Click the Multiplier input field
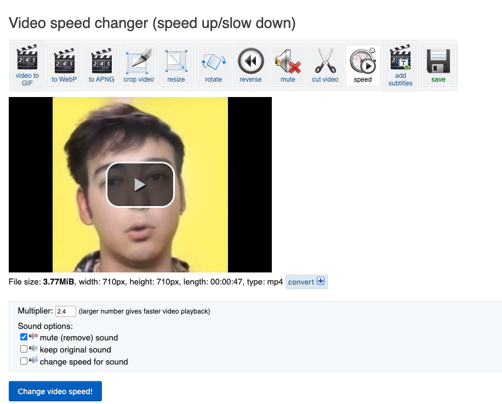Image resolution: width=502 pixels, height=404 pixels. click(x=65, y=311)
